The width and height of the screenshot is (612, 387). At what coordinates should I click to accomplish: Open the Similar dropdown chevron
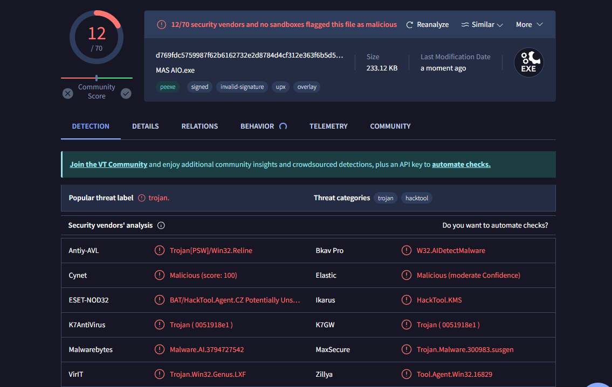(x=500, y=25)
